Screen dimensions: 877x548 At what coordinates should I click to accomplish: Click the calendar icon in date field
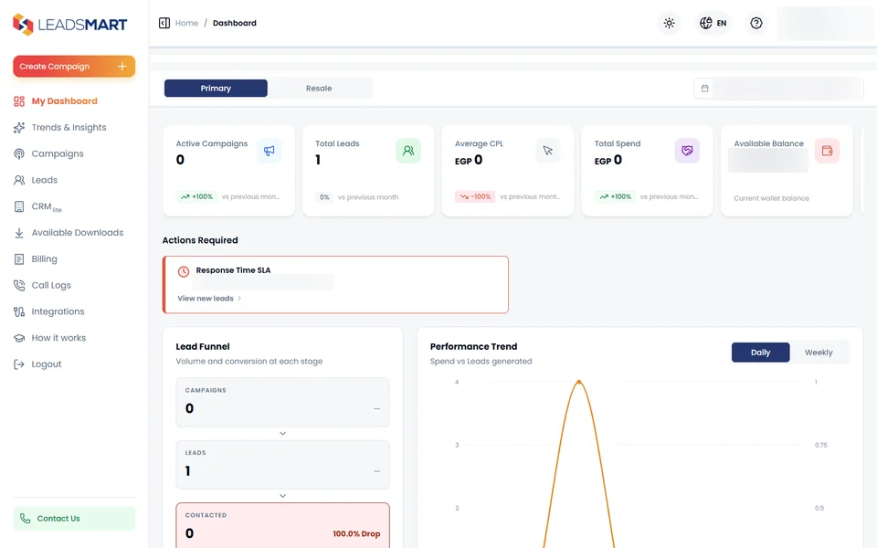pos(704,89)
